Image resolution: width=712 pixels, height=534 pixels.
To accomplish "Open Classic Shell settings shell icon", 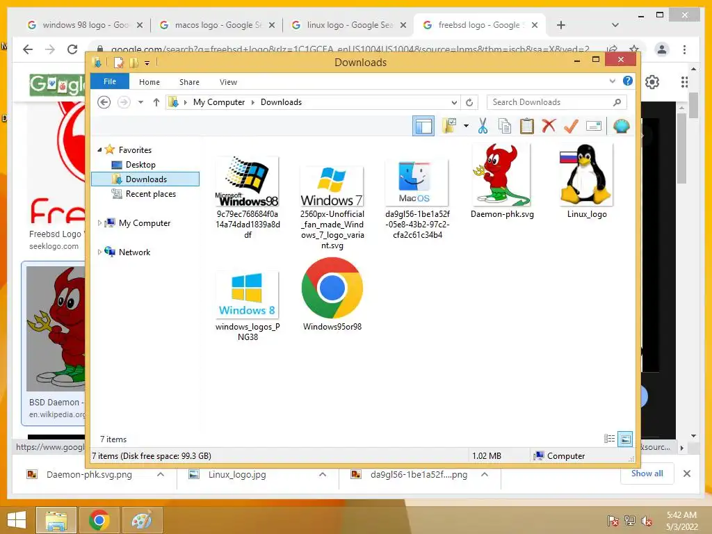I will [621, 126].
